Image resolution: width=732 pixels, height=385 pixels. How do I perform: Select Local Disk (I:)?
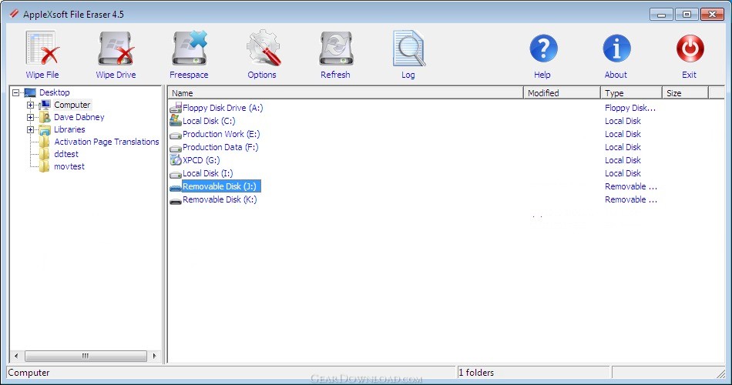tap(208, 173)
